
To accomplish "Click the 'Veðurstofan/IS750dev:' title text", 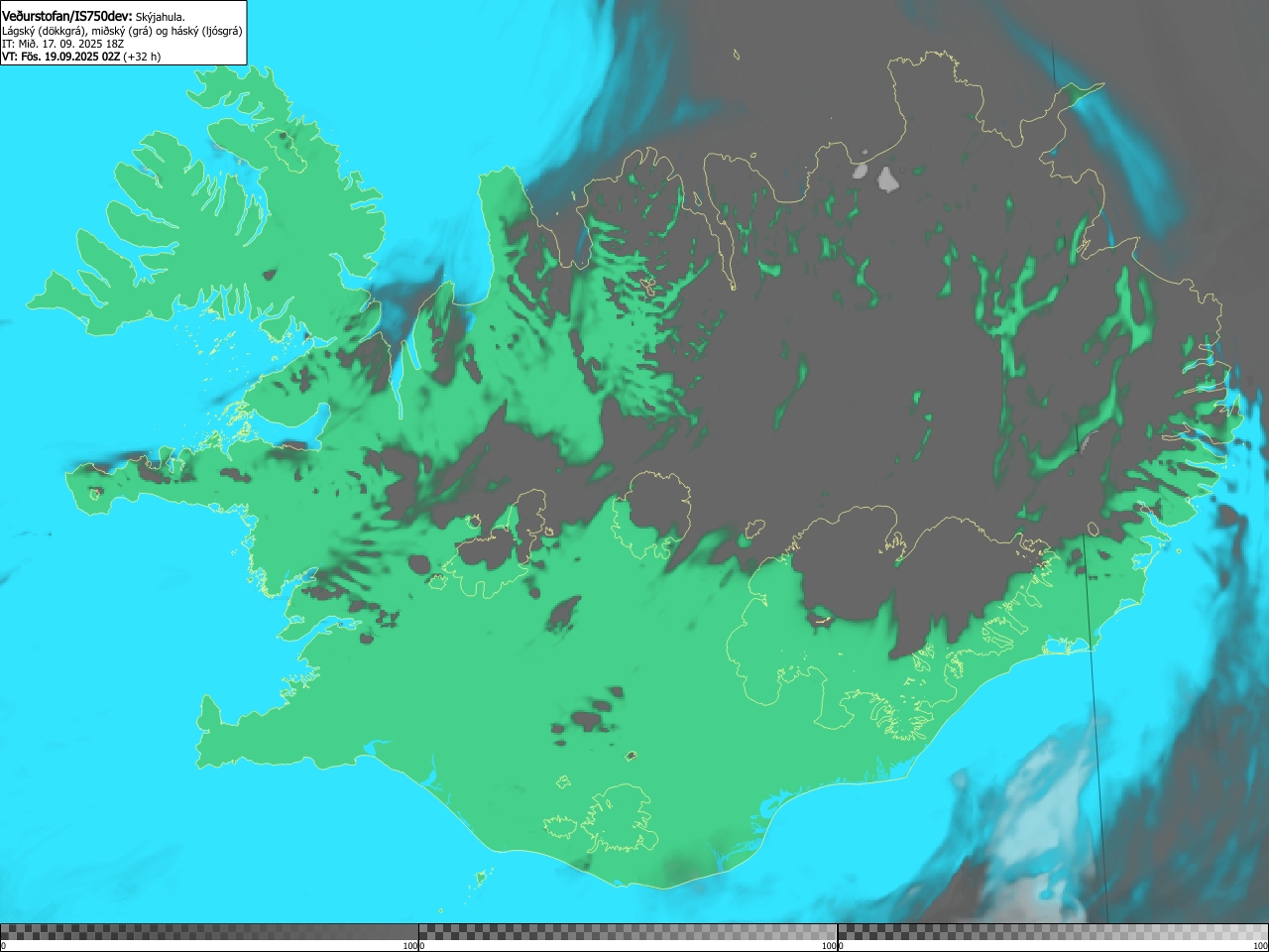I will pos(67,16).
